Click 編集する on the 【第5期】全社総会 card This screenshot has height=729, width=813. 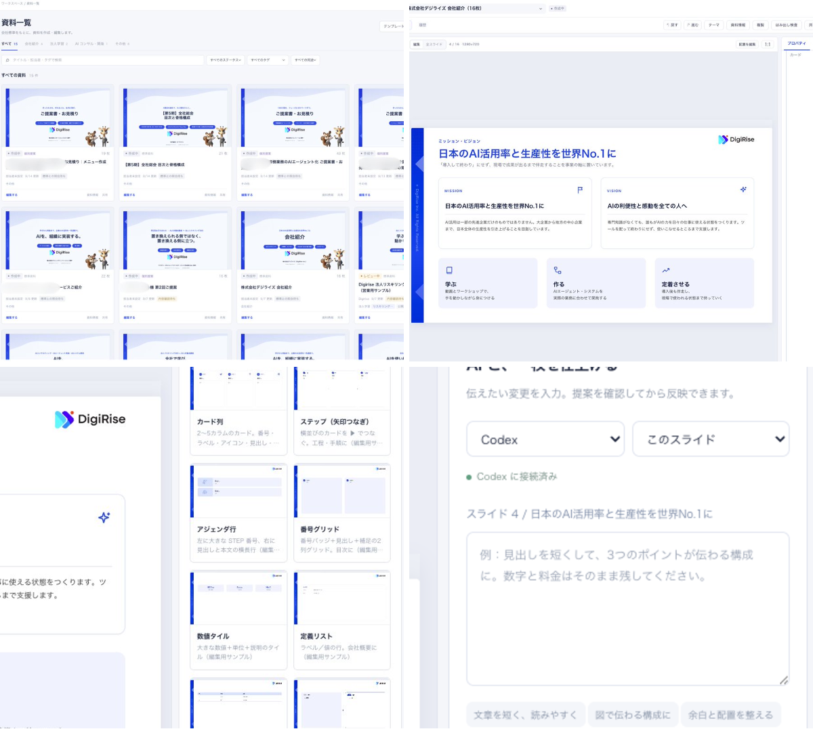(x=129, y=195)
